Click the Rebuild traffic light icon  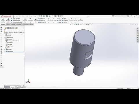[58, 16]
